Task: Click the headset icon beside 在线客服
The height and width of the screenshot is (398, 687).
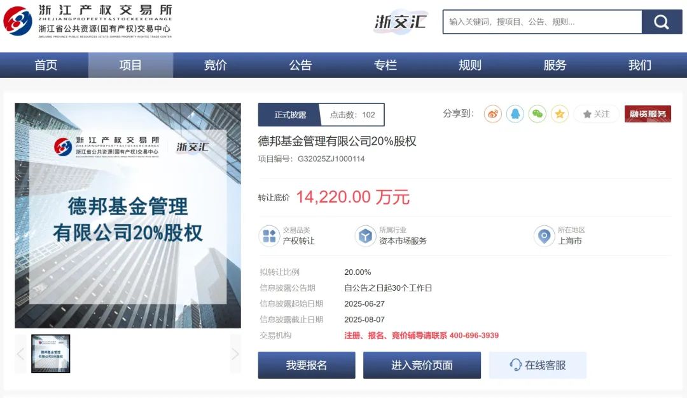Action: [x=515, y=364]
